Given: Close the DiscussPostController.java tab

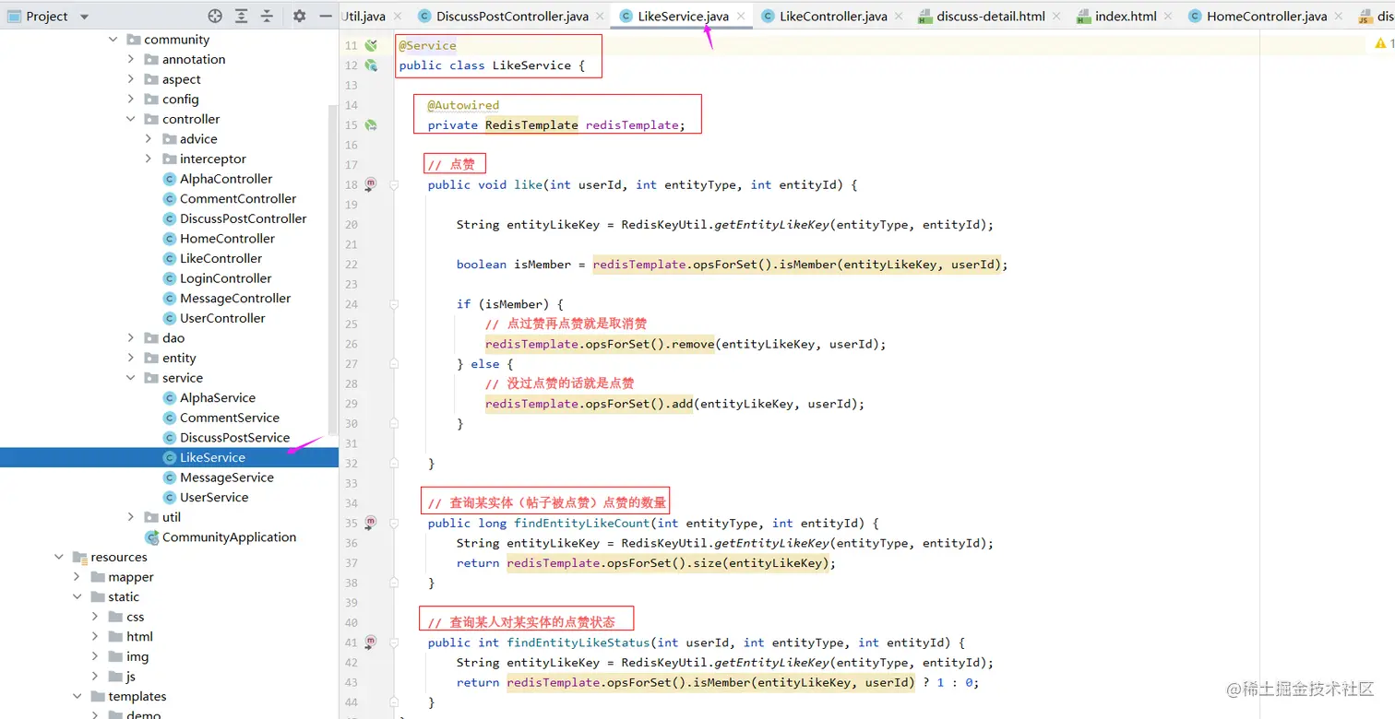Looking at the screenshot, I should point(599,17).
